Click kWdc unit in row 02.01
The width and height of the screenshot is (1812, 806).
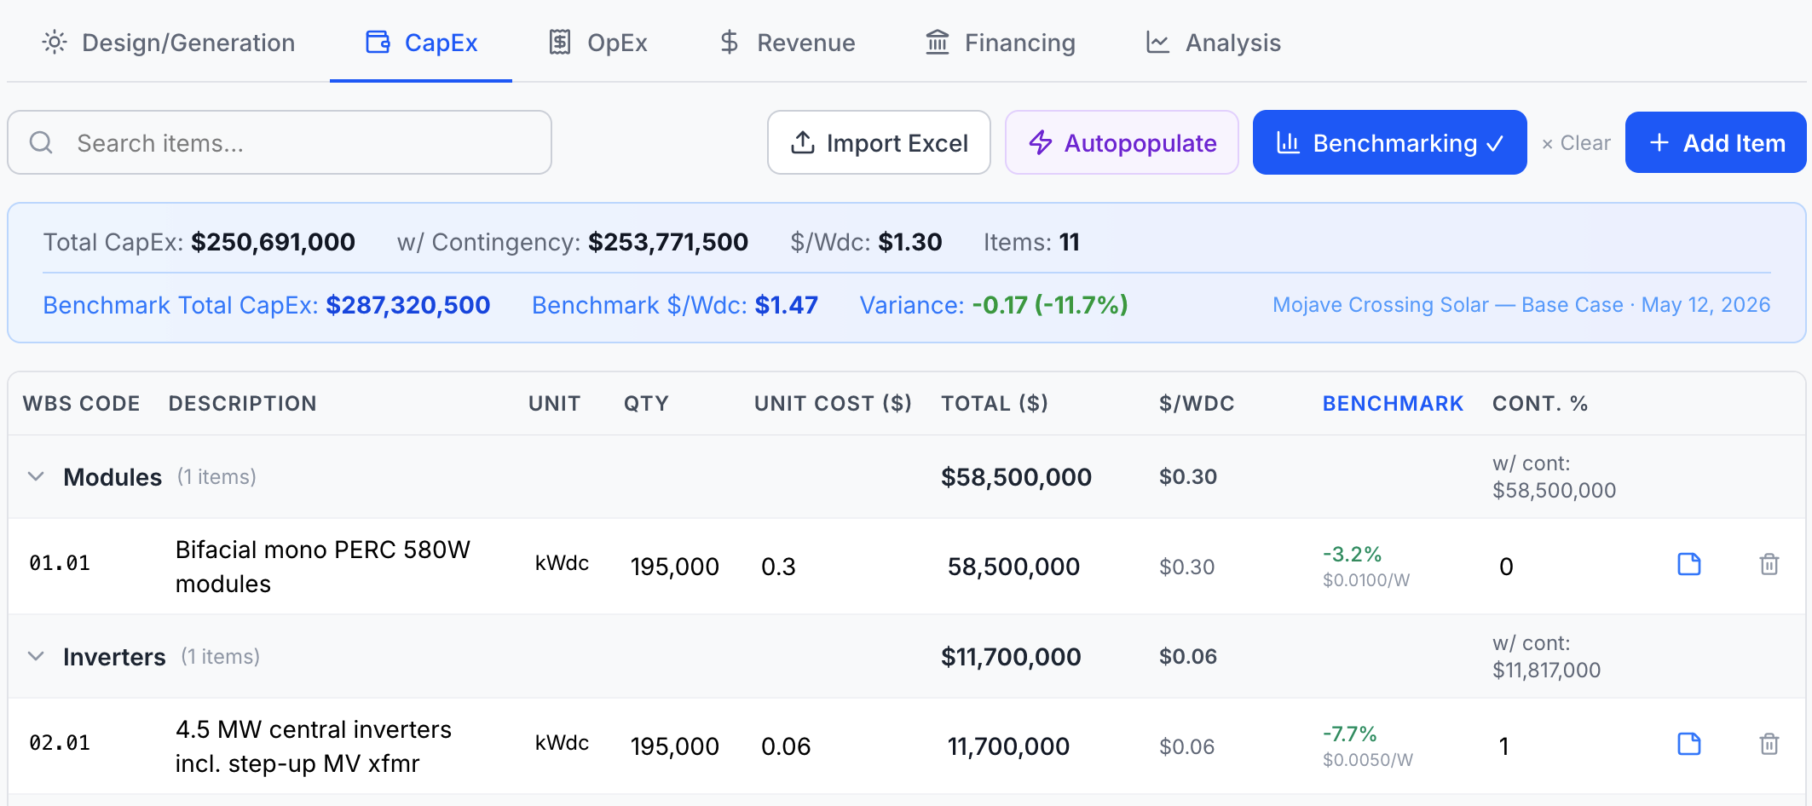click(562, 743)
